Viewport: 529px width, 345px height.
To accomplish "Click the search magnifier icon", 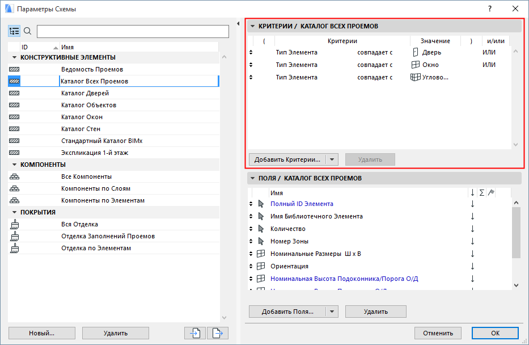I will 28,31.
